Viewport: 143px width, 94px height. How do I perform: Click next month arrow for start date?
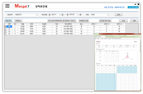63,15
